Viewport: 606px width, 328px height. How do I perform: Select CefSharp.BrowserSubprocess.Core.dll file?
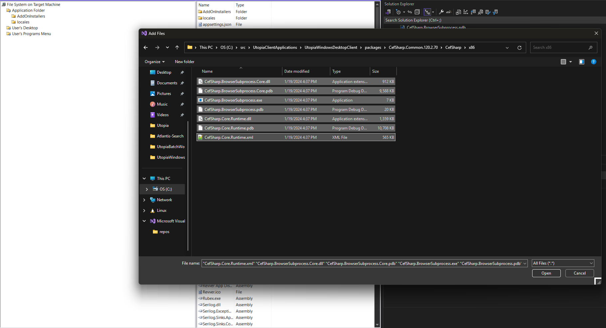coord(296,82)
